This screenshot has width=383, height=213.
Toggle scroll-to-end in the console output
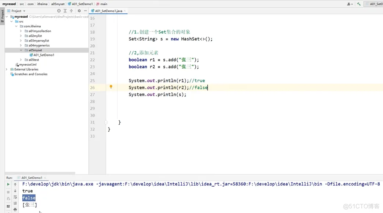click(15, 203)
